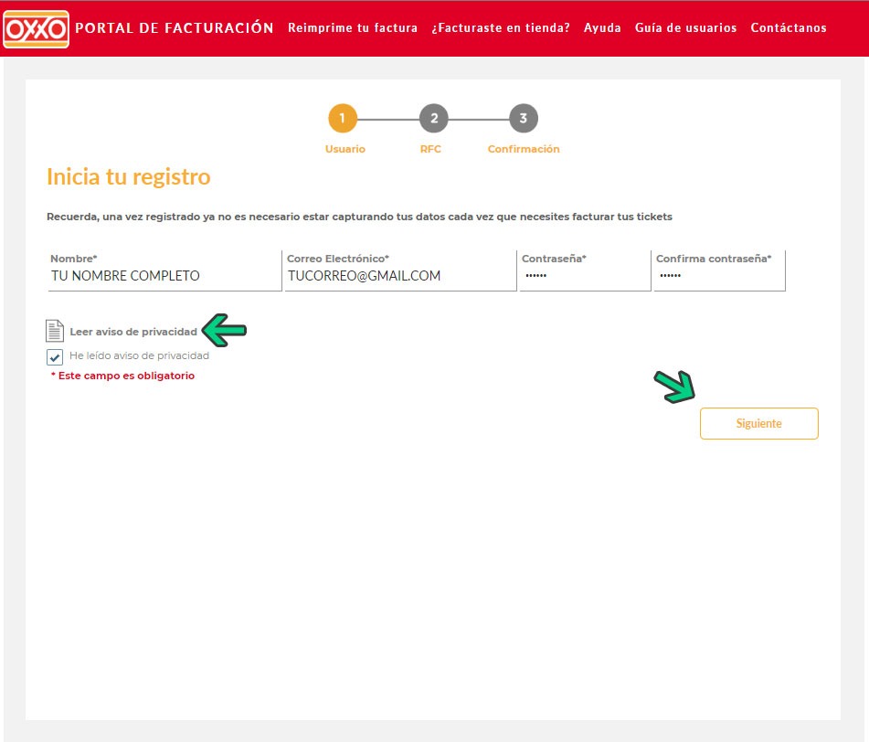The image size is (869, 742).
Task: Focus the 'Confirma contraseña' field
Action: [719, 270]
